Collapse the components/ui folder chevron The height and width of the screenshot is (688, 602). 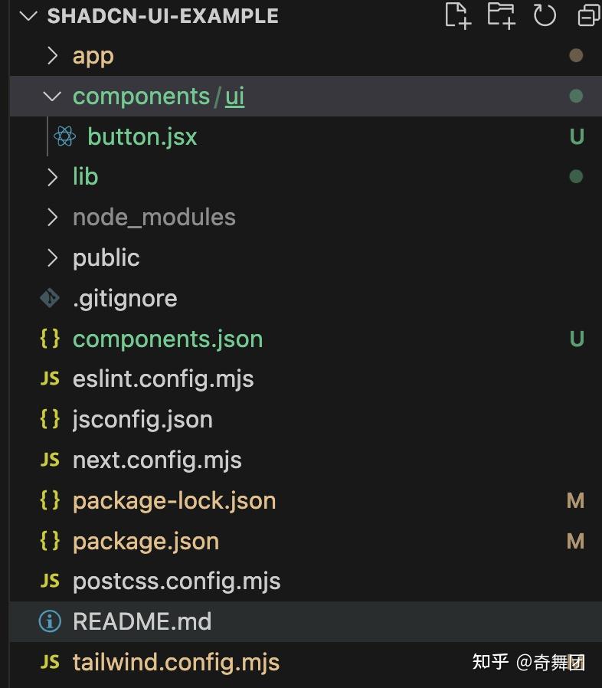pos(52,97)
